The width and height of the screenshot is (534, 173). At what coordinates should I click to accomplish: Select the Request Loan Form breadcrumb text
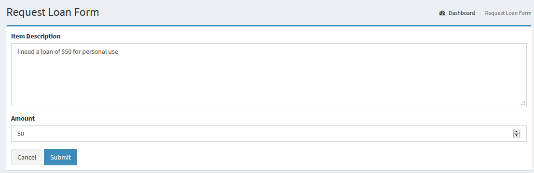pyautogui.click(x=508, y=13)
